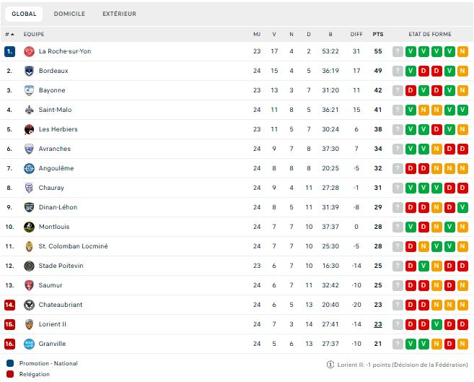Screen dimensions: 474x382
Task: Click Les Herbiers club crest icon
Action: pos(30,129)
